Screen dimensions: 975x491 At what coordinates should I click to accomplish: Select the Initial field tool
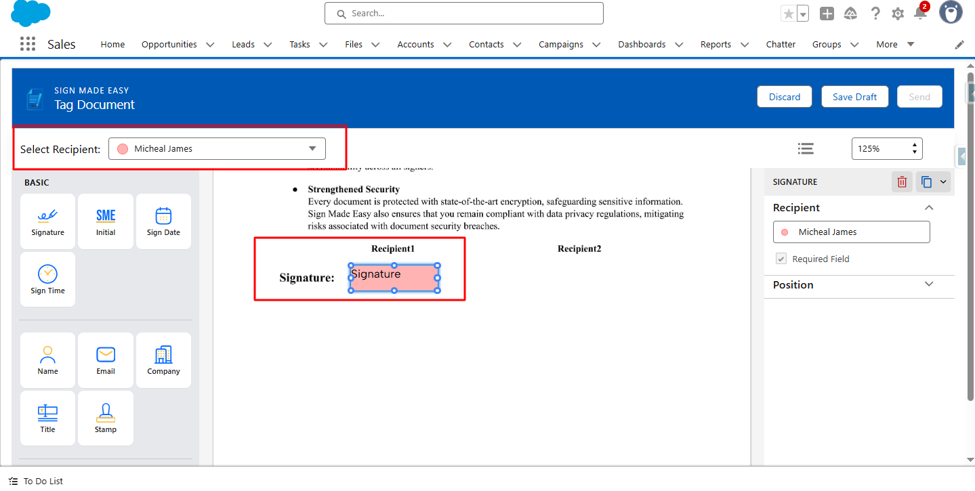pyautogui.click(x=106, y=221)
